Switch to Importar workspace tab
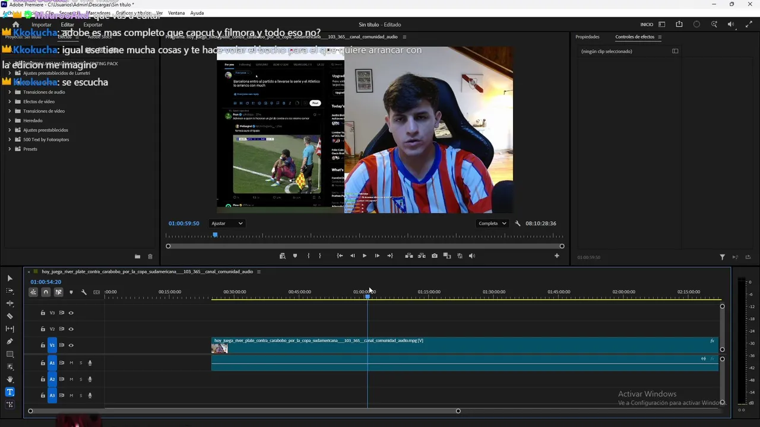 coord(42,24)
